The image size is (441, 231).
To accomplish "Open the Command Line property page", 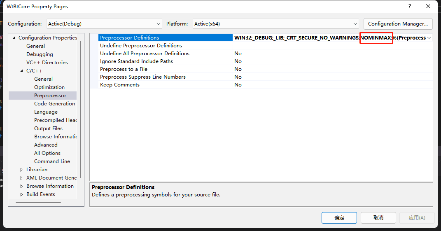I will (52, 161).
